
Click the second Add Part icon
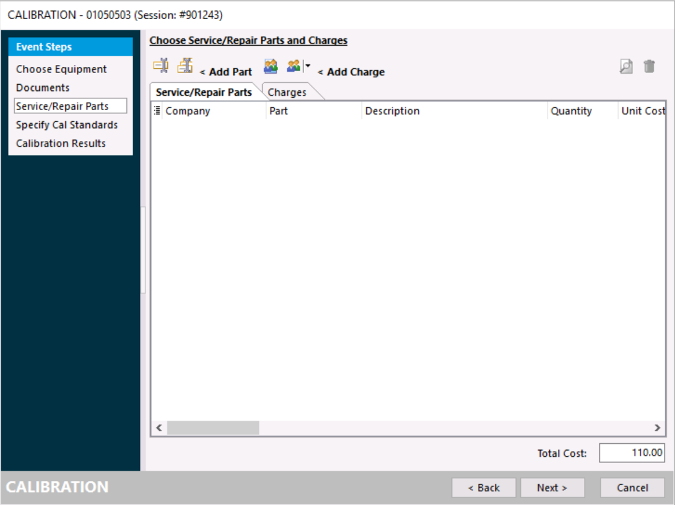tap(185, 66)
